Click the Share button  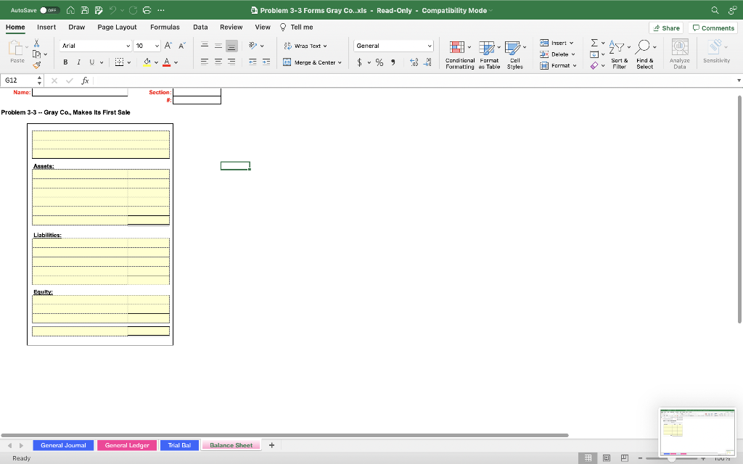665,27
